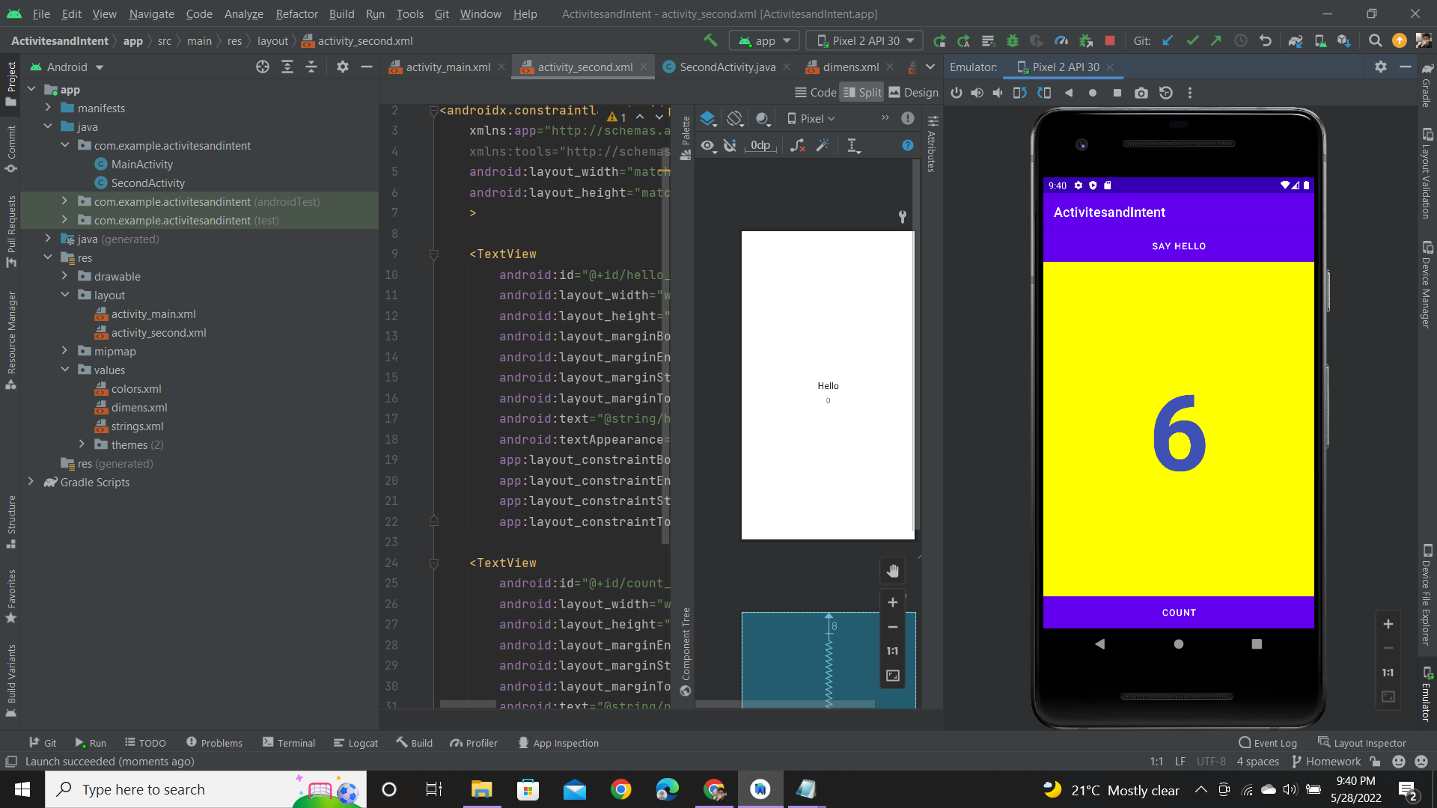Raise emulator volume icon
This screenshot has width=1437, height=808.
pyautogui.click(x=977, y=93)
